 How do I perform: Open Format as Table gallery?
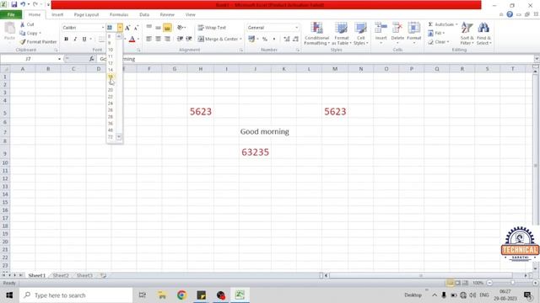(341, 34)
